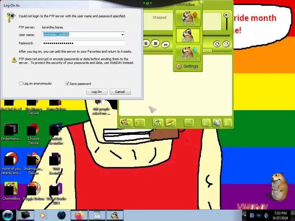Click the Log On button
Image resolution: width=295 pixels, height=221 pixels.
click(x=97, y=92)
